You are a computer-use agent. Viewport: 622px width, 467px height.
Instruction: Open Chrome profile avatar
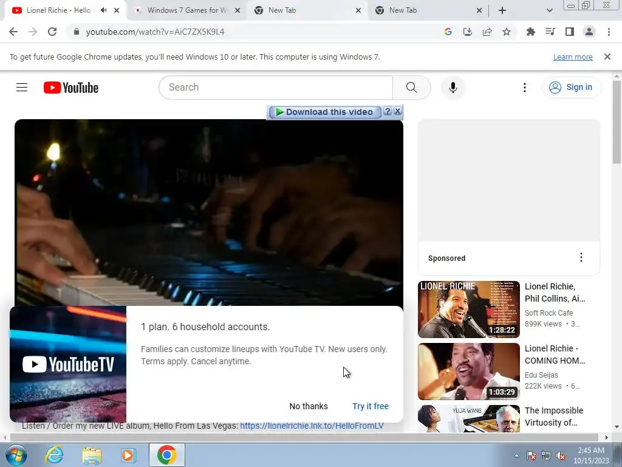pos(589,32)
